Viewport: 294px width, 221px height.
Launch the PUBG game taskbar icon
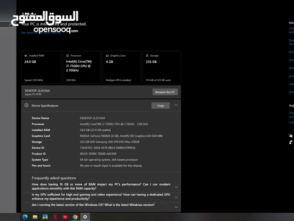(x=45, y=217)
